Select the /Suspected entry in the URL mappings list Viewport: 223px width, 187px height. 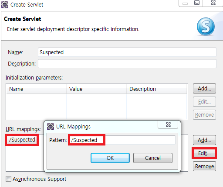(x=22, y=140)
